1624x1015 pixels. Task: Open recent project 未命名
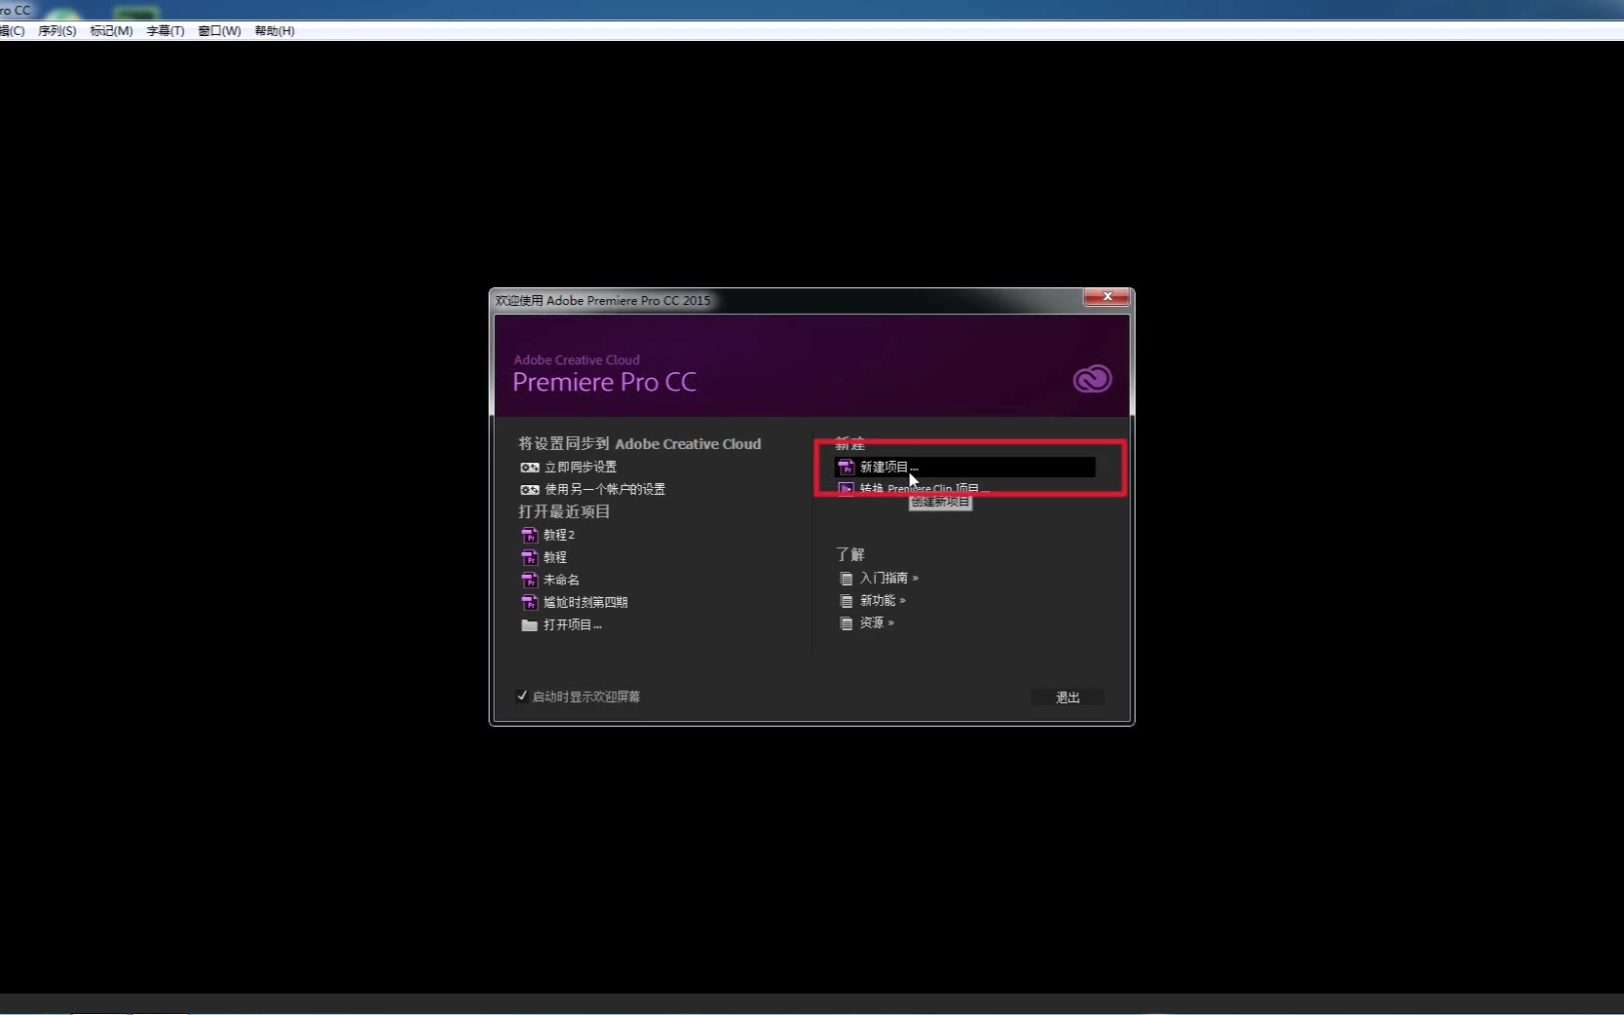pos(561,580)
